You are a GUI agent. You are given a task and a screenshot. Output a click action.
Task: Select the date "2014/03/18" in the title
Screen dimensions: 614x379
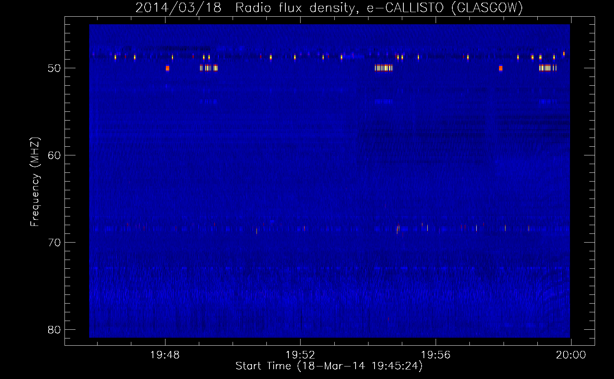click(x=178, y=8)
